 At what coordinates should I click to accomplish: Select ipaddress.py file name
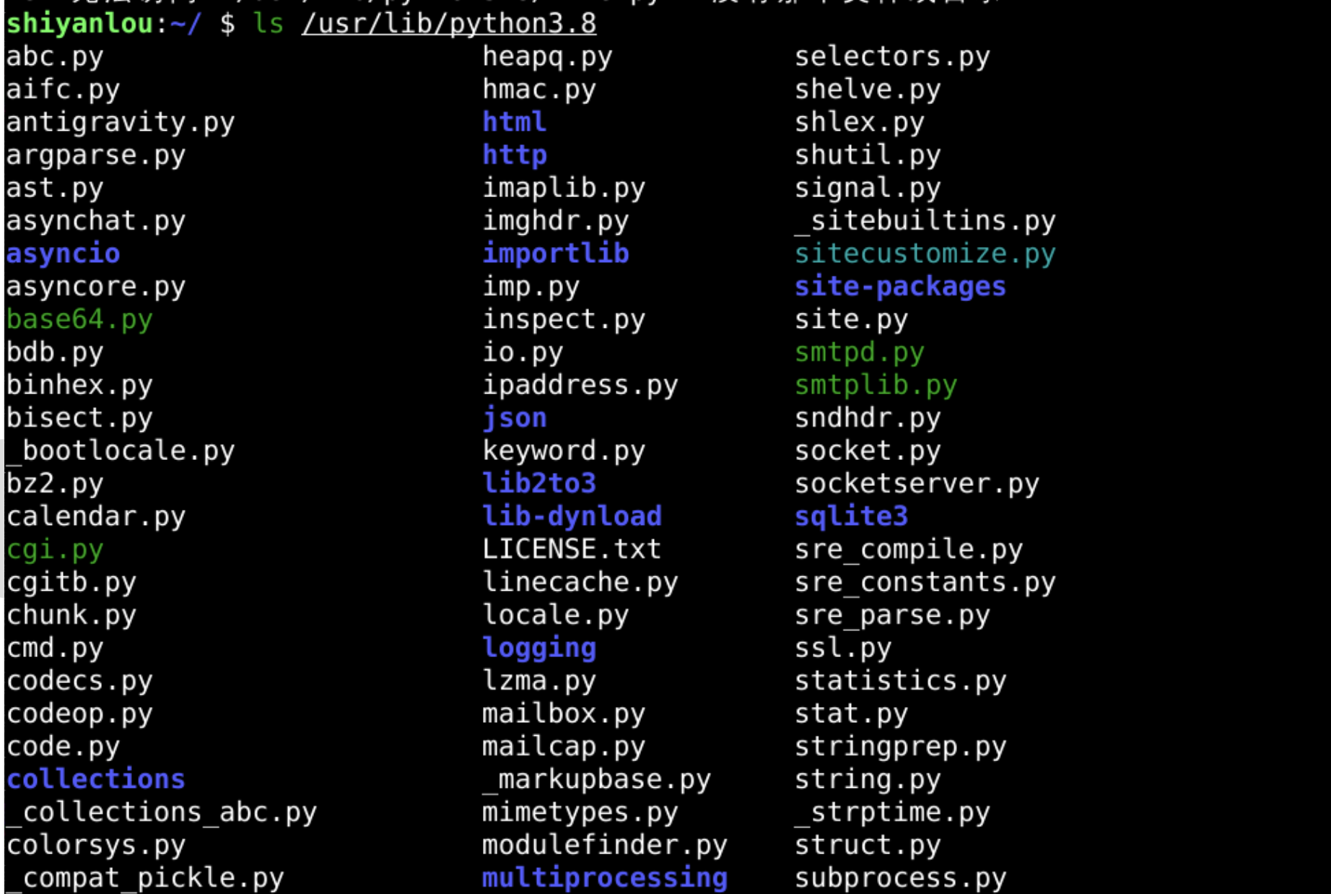[580, 385]
